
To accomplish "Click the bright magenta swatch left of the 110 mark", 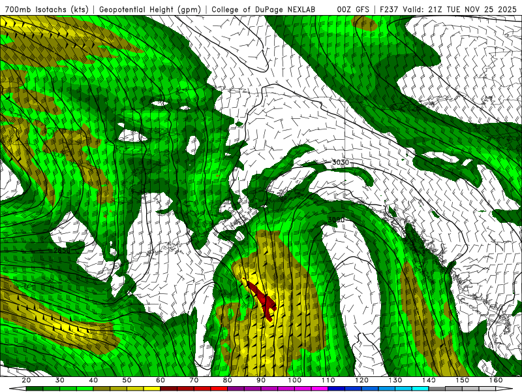I will [320, 389].
